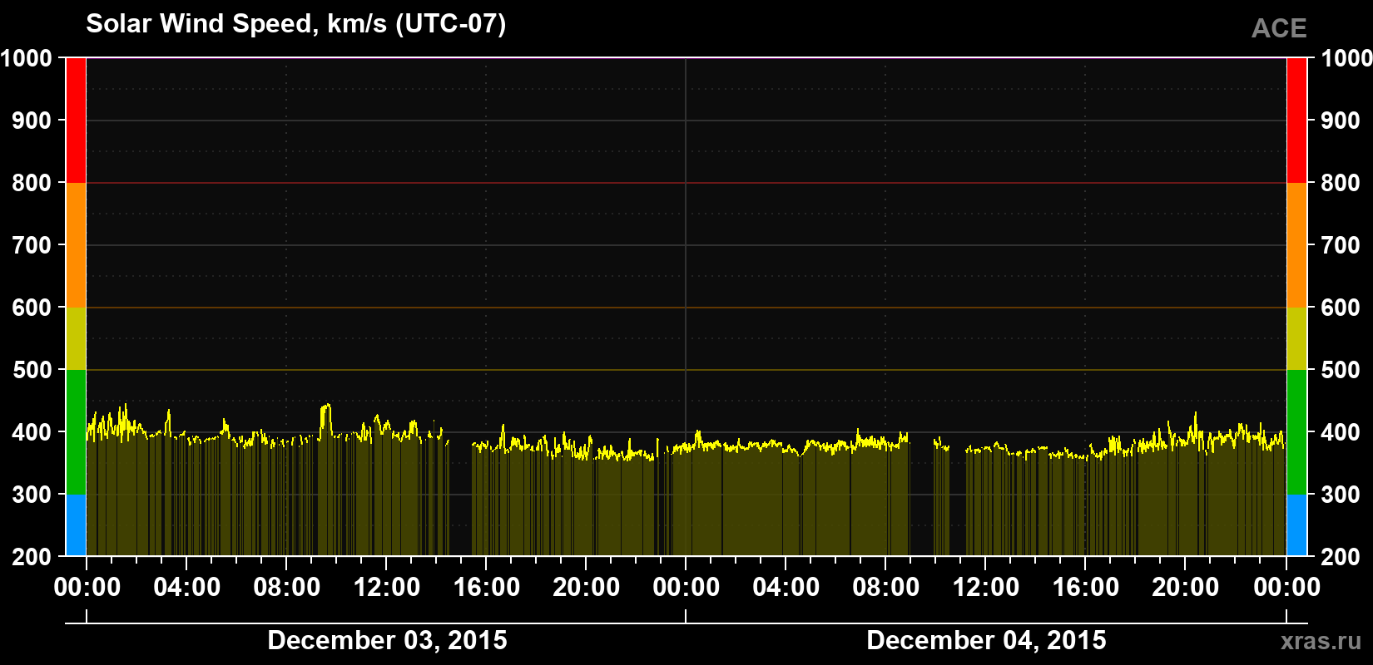Image resolution: width=1373 pixels, height=665 pixels.
Task: Click the 800 value on left axis
Action: pyautogui.click(x=32, y=183)
